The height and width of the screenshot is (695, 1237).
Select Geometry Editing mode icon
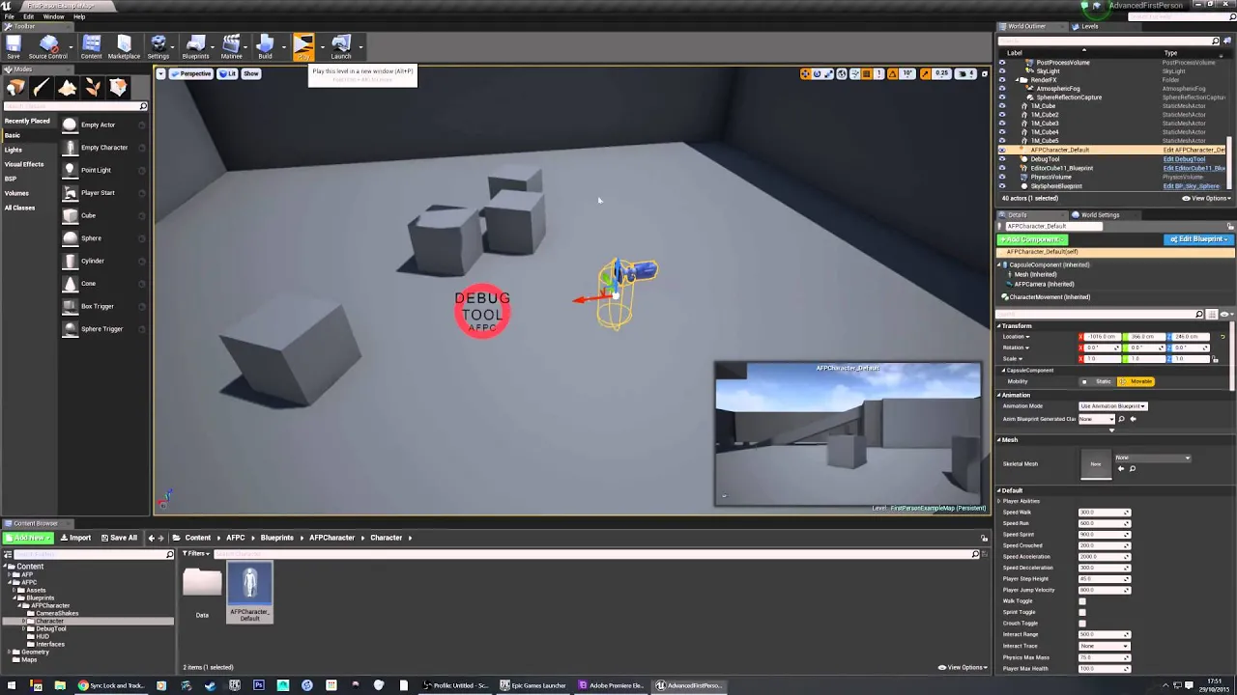tap(118, 88)
